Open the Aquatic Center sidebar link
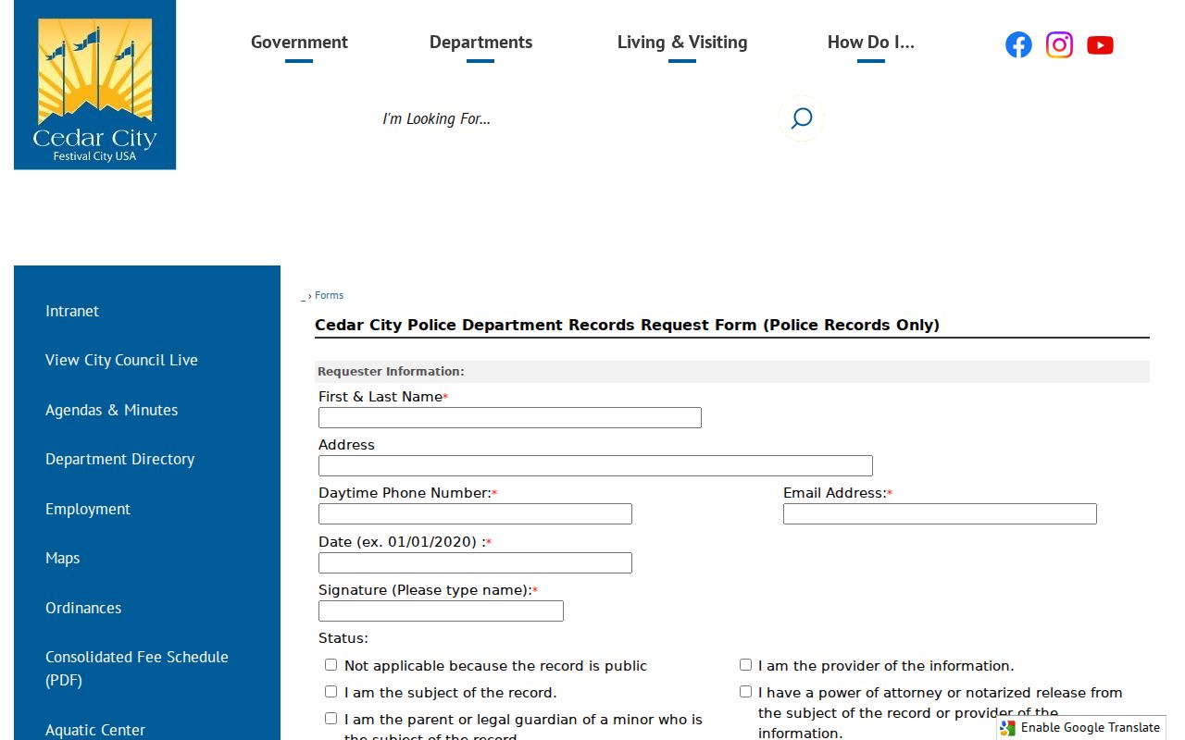Image resolution: width=1185 pixels, height=740 pixels. coord(95,730)
